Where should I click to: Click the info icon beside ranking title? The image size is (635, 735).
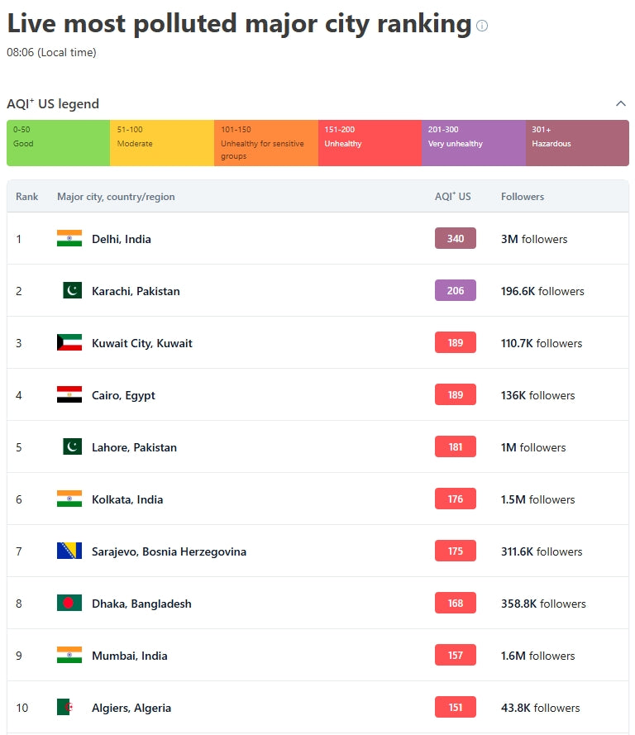pyautogui.click(x=482, y=26)
